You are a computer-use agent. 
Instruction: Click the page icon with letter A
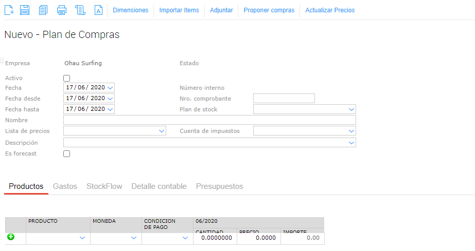99,10
